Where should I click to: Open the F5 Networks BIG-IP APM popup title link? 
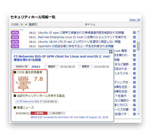(x=61, y=58)
